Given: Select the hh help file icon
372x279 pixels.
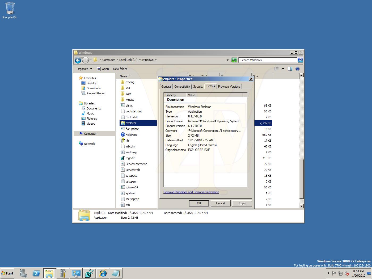Looking at the screenshot, I should 122,141.
